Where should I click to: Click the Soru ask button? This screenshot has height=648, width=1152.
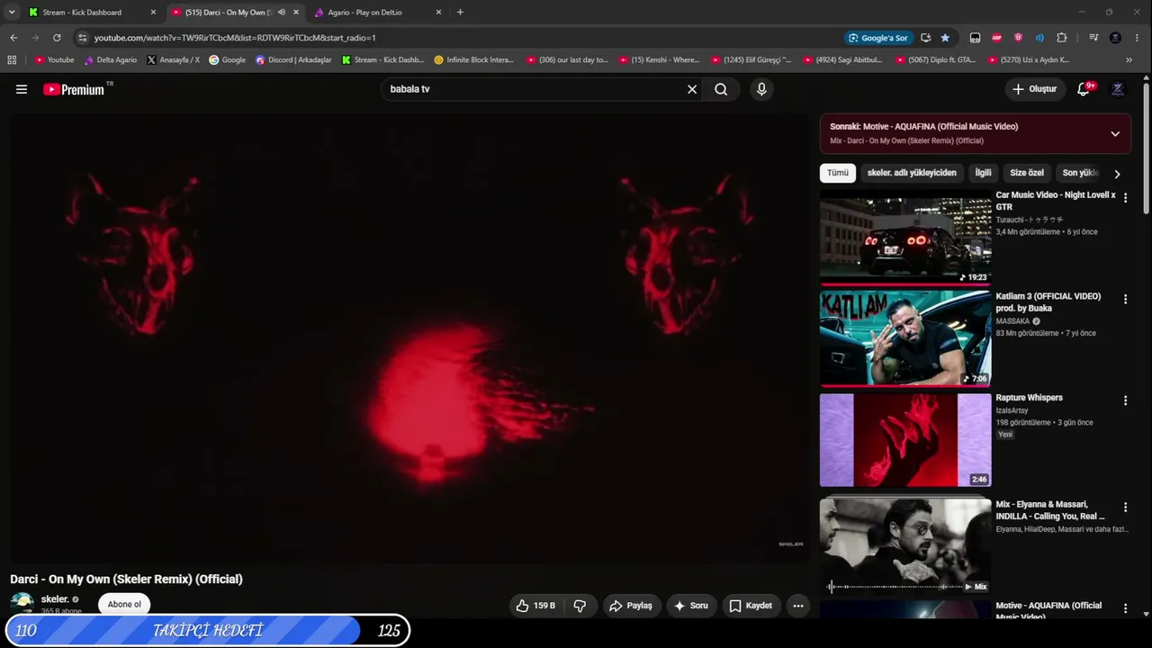click(x=691, y=606)
